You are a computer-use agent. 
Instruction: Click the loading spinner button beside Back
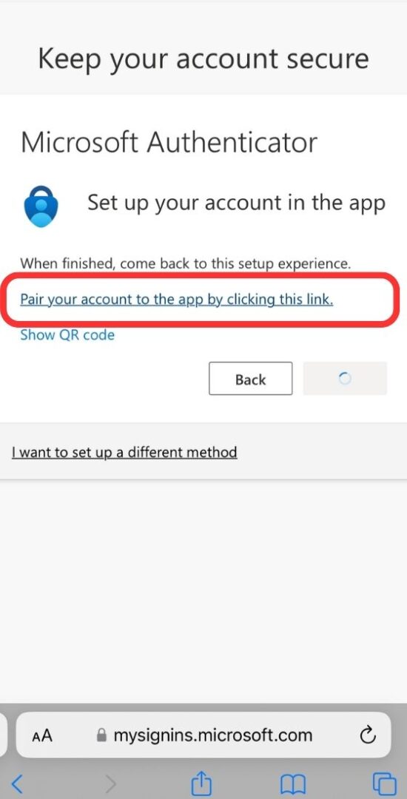[345, 379]
